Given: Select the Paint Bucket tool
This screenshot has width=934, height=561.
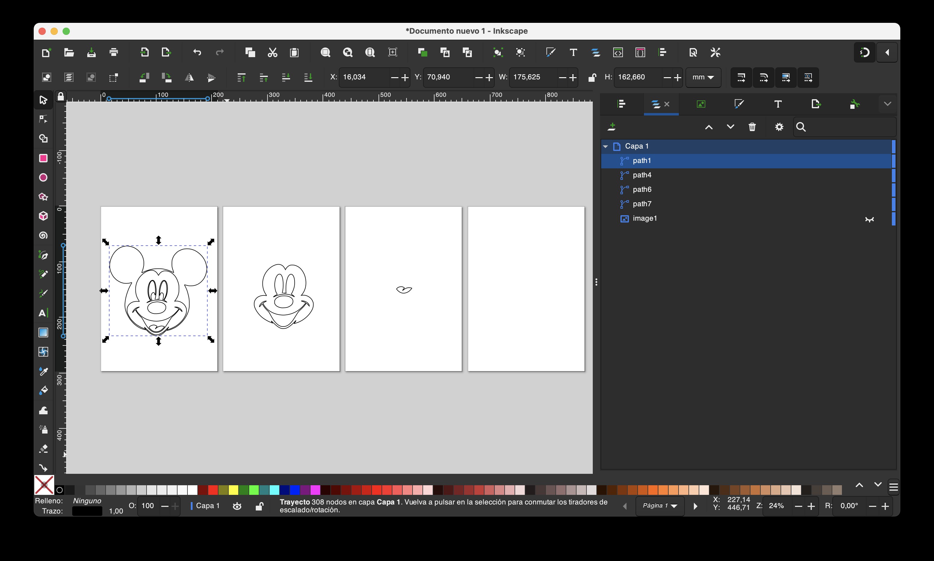Looking at the screenshot, I should pos(43,391).
